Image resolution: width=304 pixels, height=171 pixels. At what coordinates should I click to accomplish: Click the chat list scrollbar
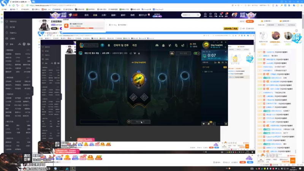point(296,151)
